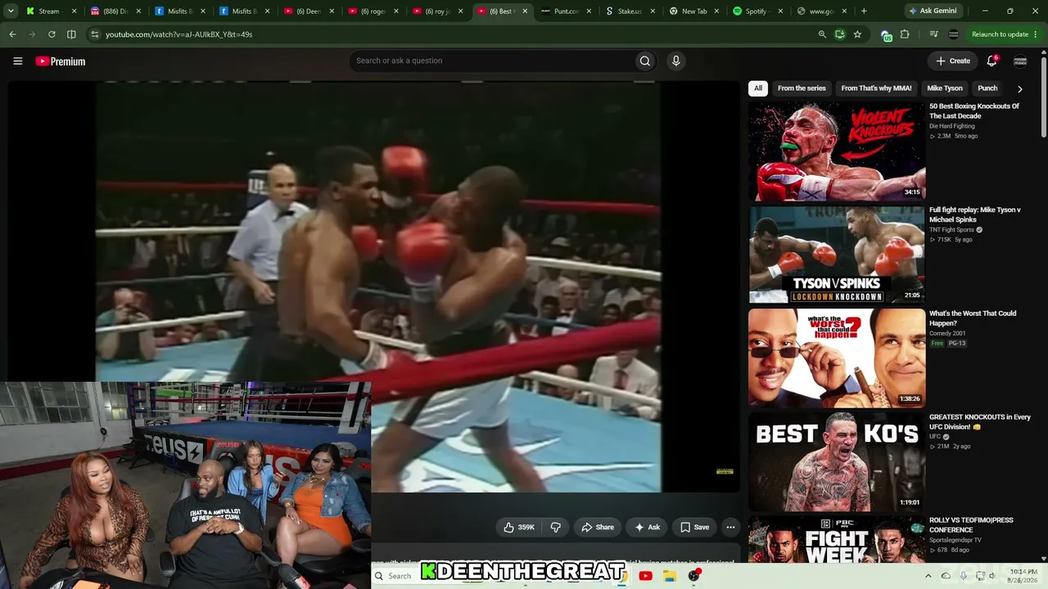Viewport: 1048px width, 589px height.
Task: Open Tyson v Spinks replay thumbnail
Action: [x=837, y=254]
